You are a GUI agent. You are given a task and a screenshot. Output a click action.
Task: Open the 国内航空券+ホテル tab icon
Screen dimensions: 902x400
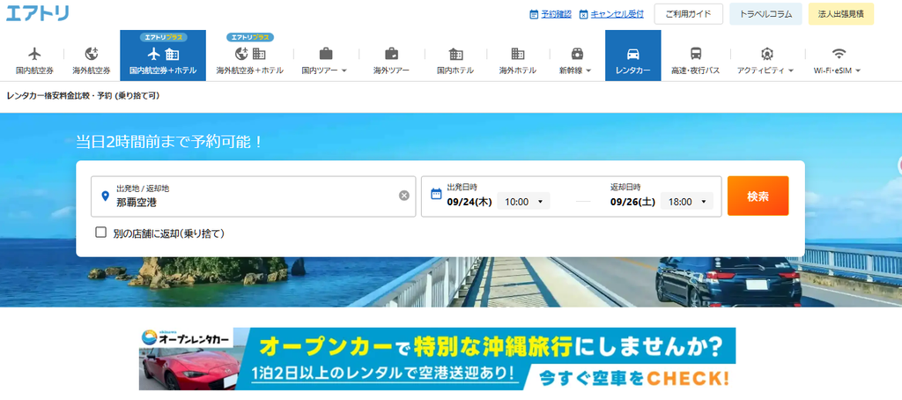163,55
